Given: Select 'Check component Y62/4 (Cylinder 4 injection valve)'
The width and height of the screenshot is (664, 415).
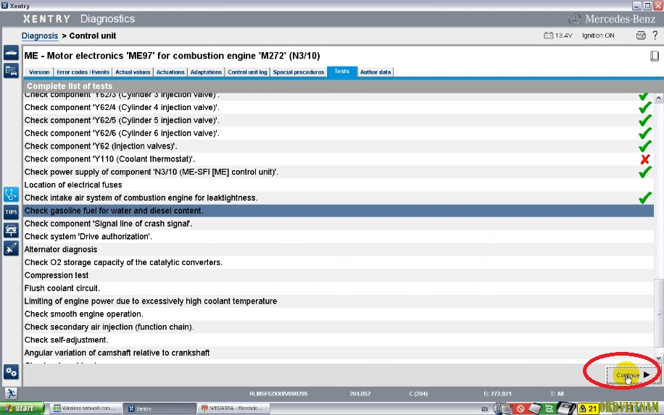Looking at the screenshot, I should [339, 107].
